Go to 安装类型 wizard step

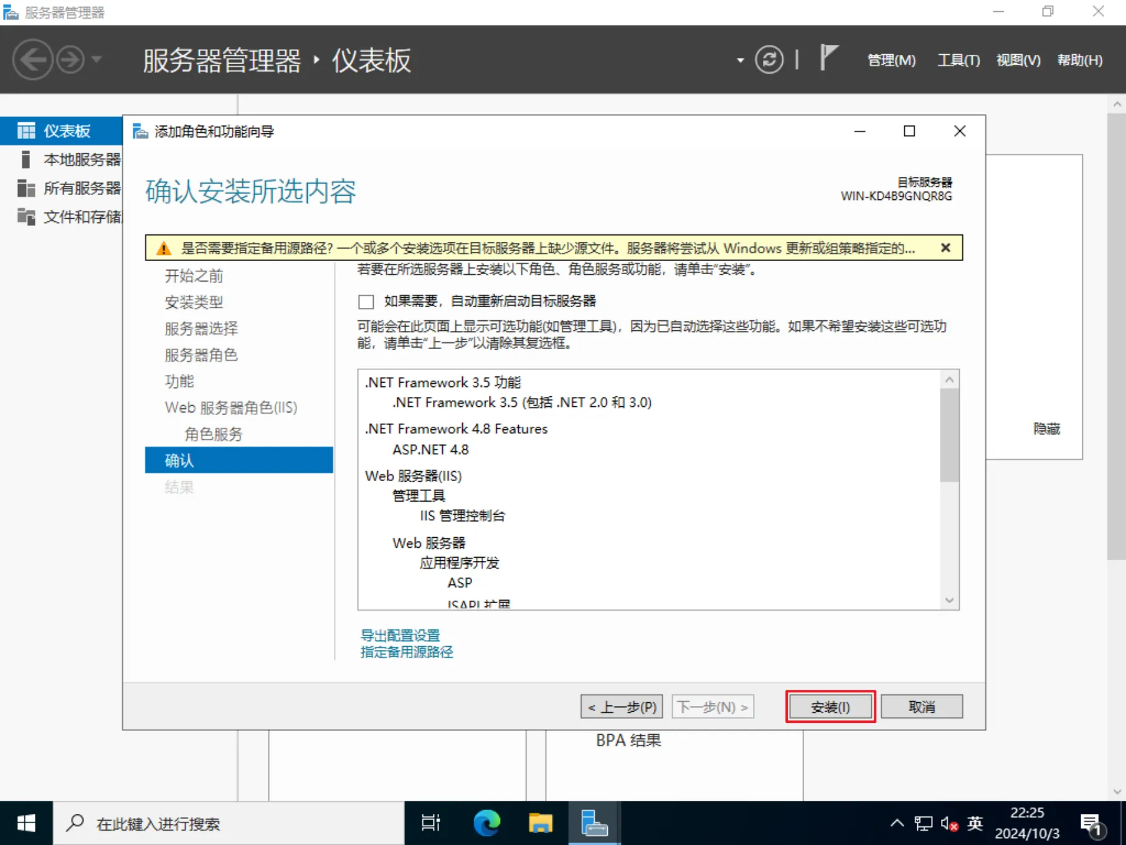pos(194,302)
